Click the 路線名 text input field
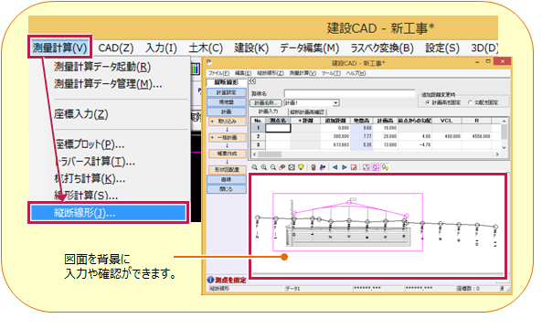542x329 pixels. point(349,93)
